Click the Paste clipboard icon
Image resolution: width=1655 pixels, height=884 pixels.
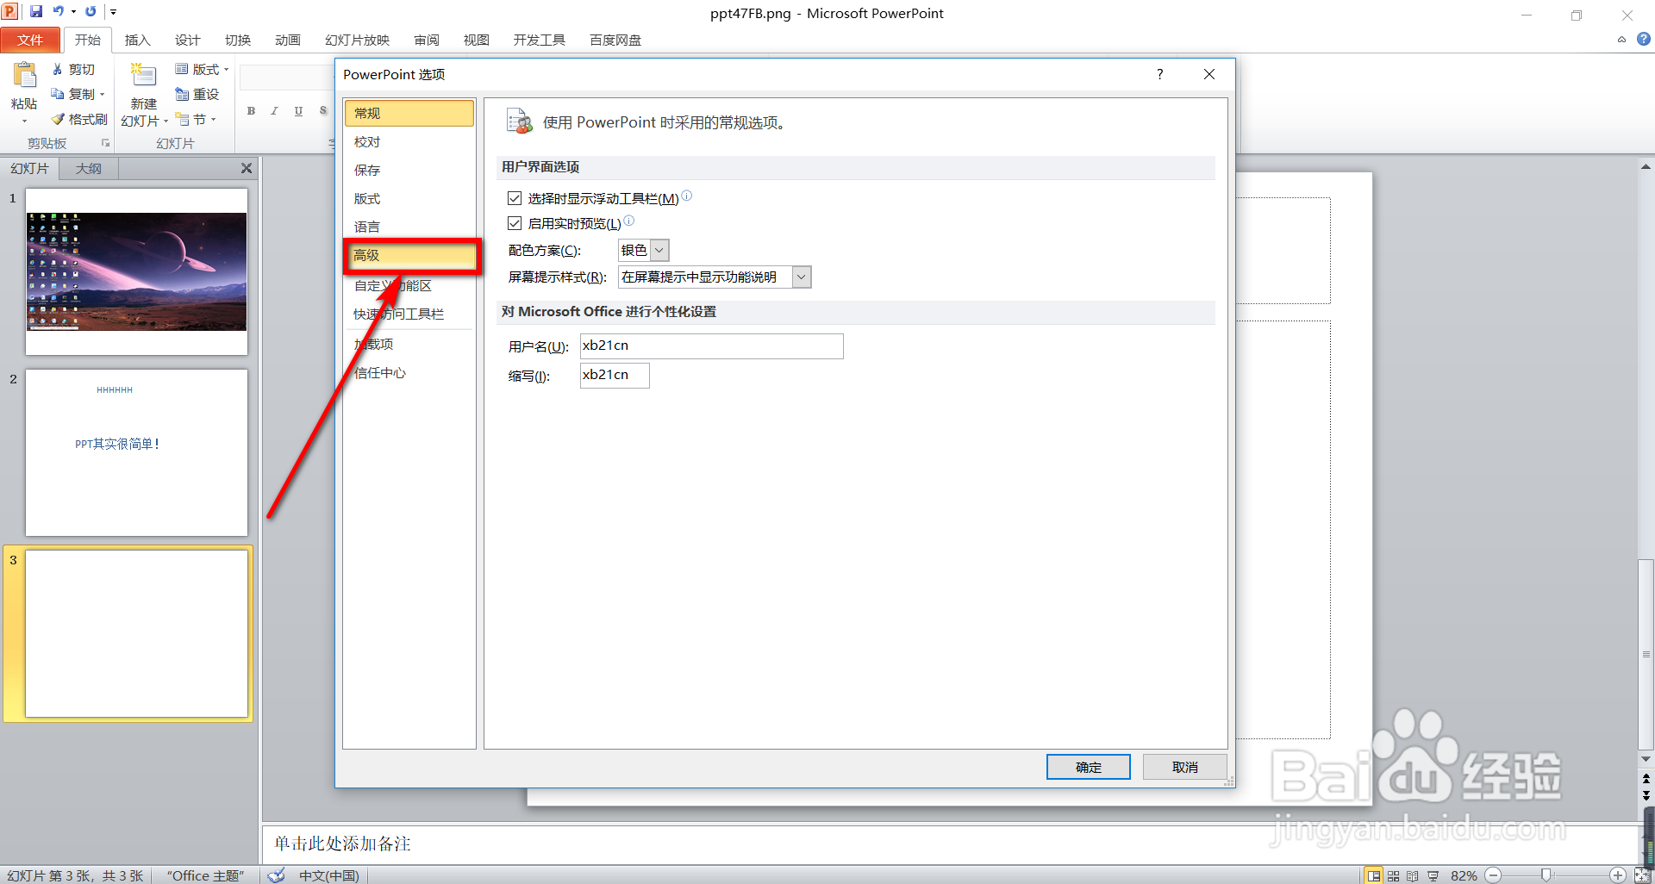tap(24, 76)
